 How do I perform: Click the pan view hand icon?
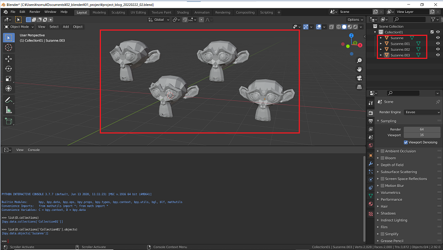click(360, 70)
